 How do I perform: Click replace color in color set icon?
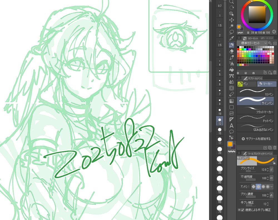pos(265,72)
